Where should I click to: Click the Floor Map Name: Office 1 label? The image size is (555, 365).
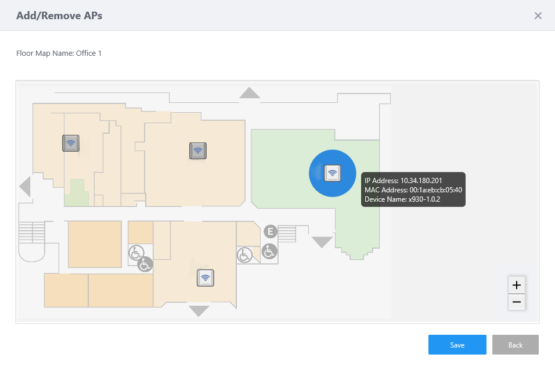(x=59, y=53)
